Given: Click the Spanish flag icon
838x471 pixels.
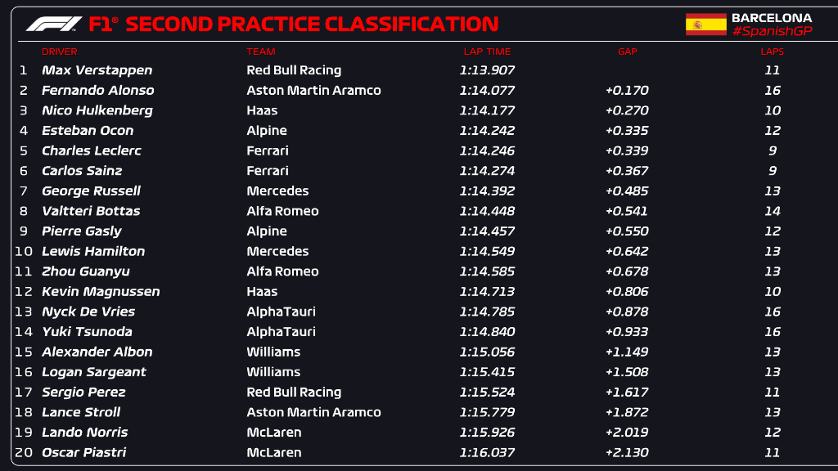Looking at the screenshot, I should coord(705,25).
